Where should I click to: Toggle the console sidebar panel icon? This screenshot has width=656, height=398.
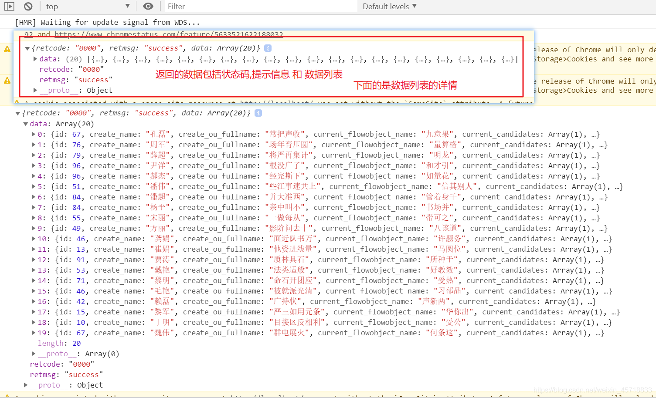(9, 6)
